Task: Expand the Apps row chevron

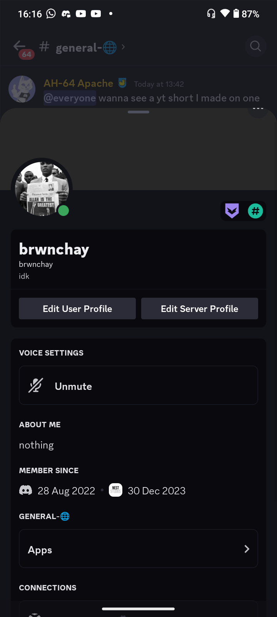Action: pyautogui.click(x=247, y=549)
